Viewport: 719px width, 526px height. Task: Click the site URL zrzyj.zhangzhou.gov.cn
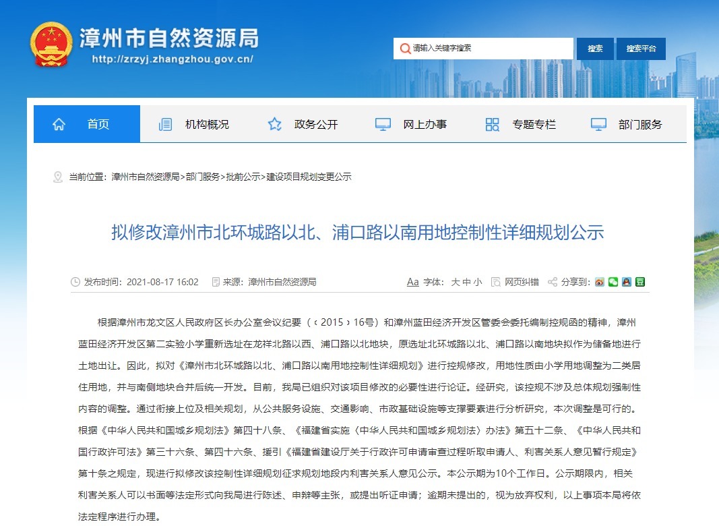click(x=173, y=59)
